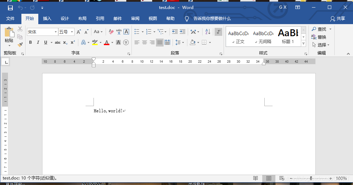Decrease paragraph indent

175,32
